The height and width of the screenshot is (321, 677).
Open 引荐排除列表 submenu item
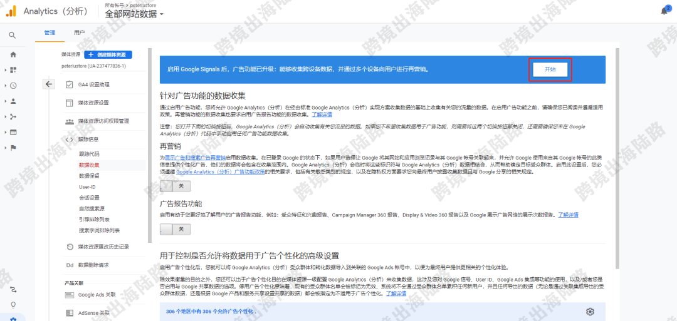pyautogui.click(x=94, y=219)
